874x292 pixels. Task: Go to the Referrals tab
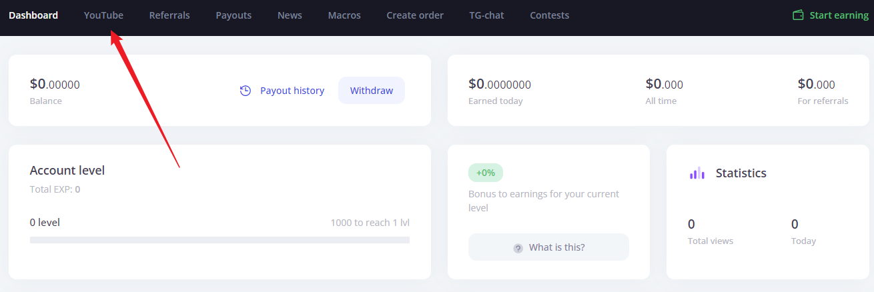pos(169,15)
